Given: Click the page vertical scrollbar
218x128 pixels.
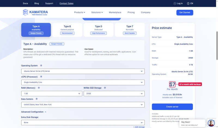Looking at the screenshot, I should 217,45.
